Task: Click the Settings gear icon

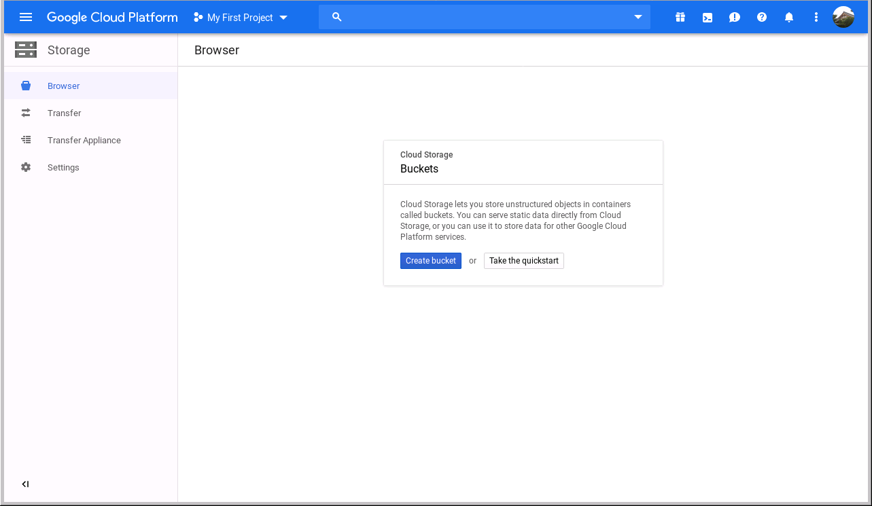Action: point(26,167)
